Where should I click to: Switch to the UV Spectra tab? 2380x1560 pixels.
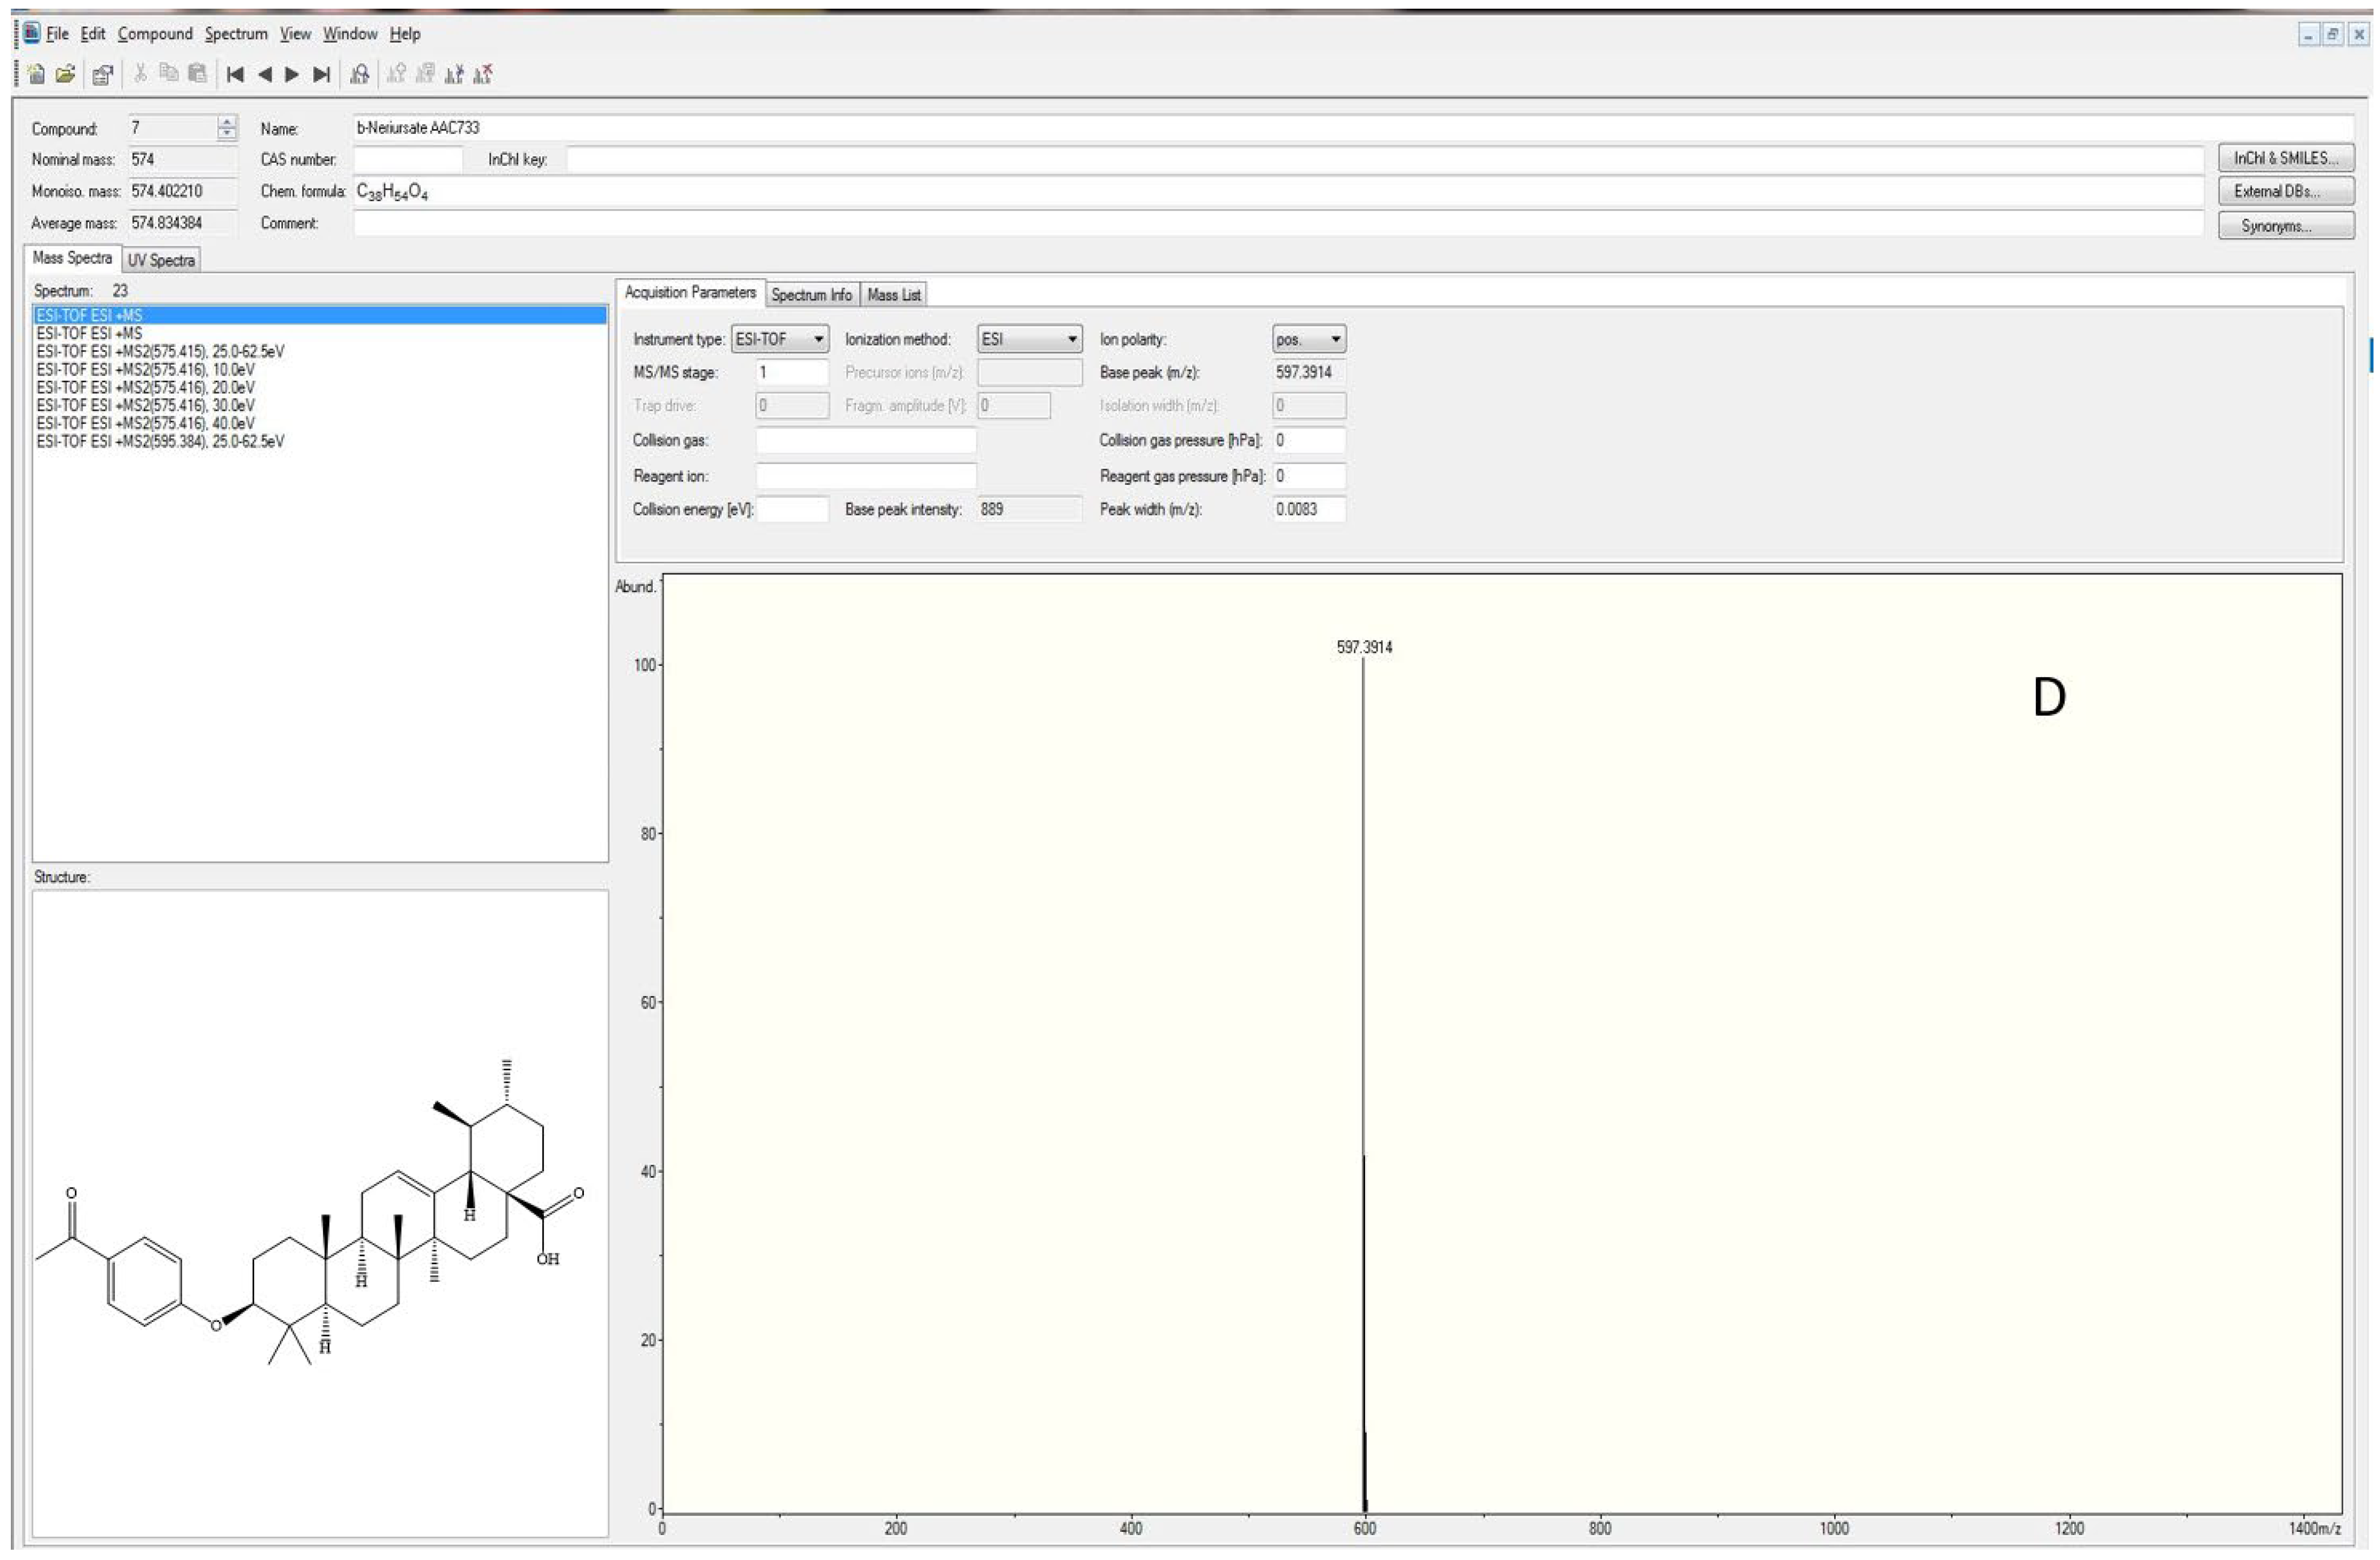161,260
